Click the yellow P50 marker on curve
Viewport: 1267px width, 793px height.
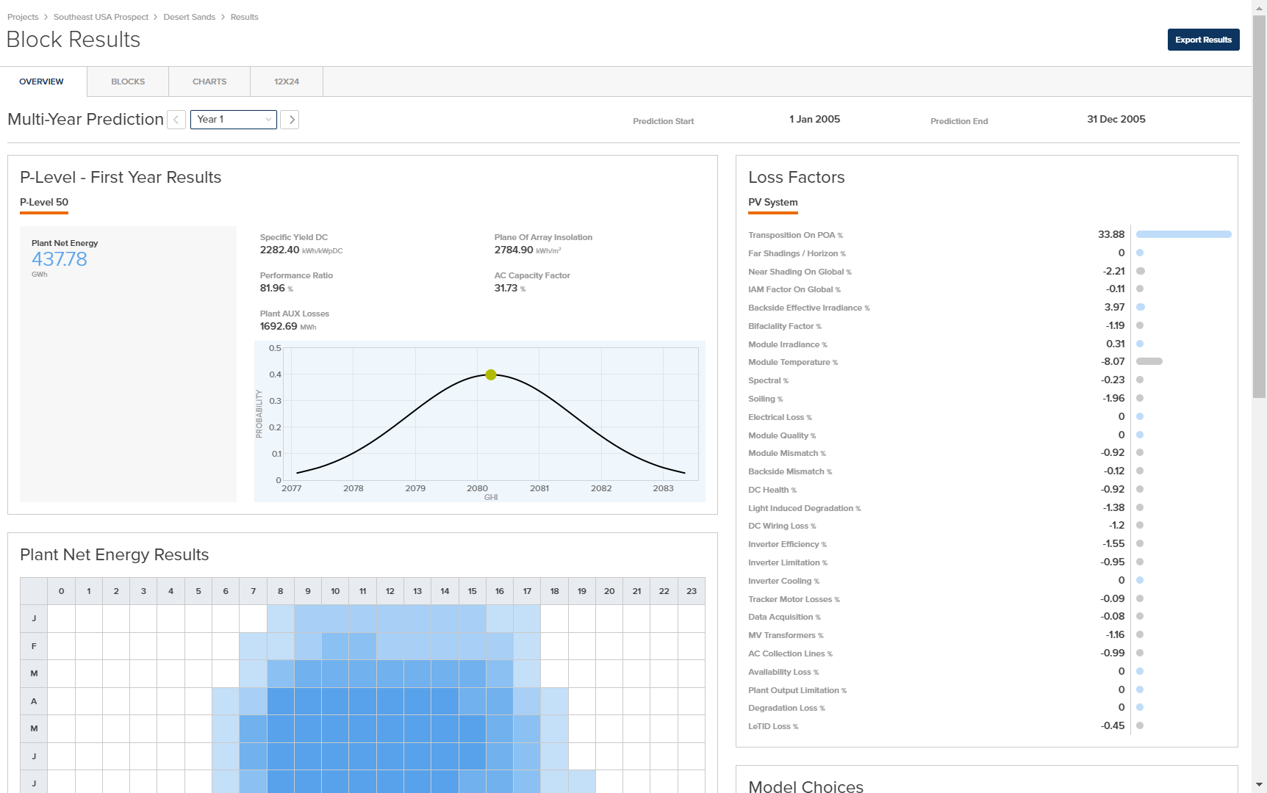(x=491, y=374)
